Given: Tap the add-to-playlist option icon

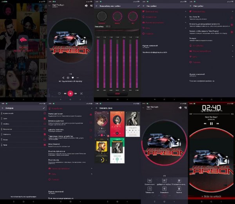Looking at the screenshot, I should [164, 180].
